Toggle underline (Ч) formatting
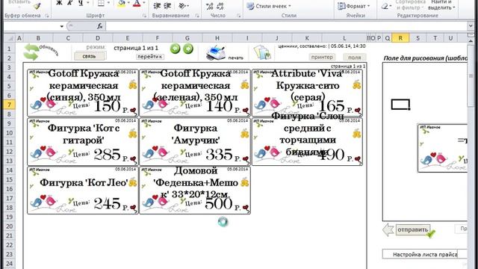478x269 pixels. (81, 3)
